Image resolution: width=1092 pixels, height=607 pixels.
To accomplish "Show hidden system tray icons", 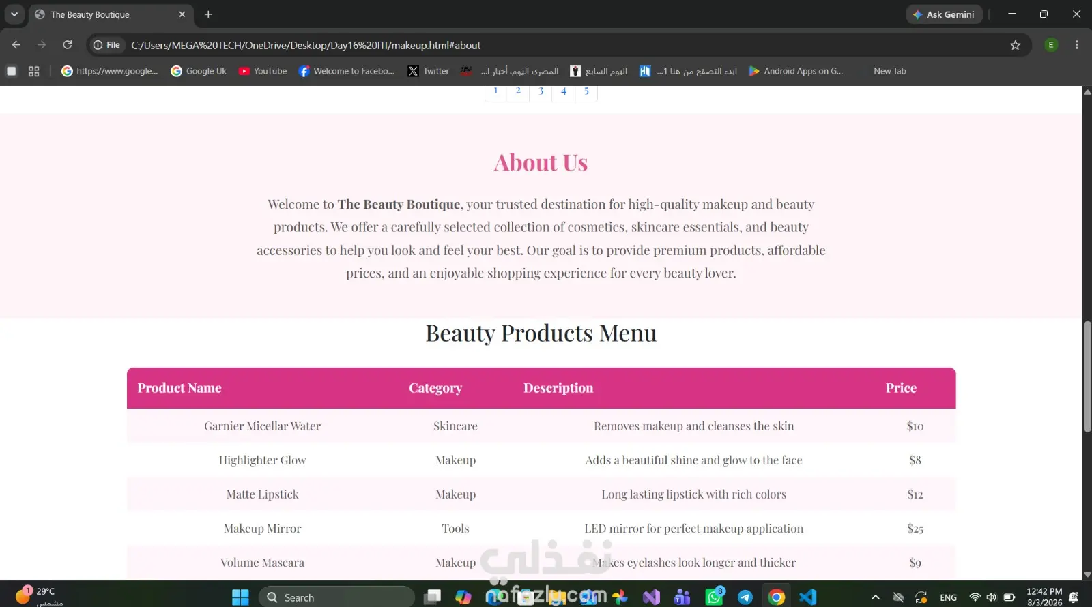I will tap(876, 597).
